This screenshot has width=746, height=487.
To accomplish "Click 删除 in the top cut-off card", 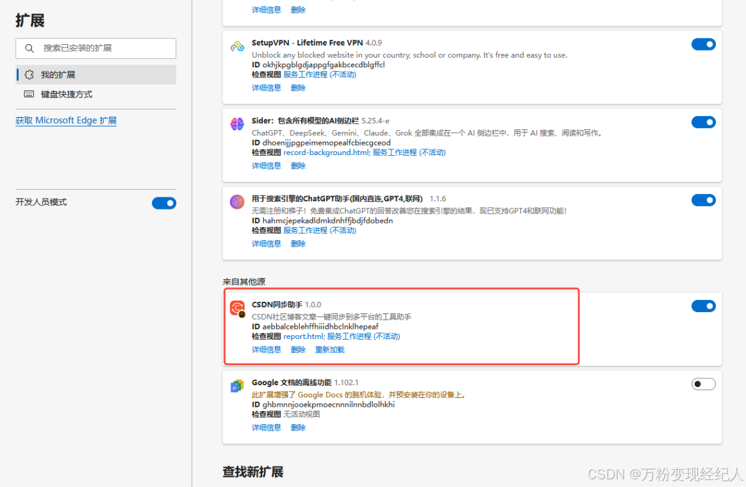I will [298, 10].
